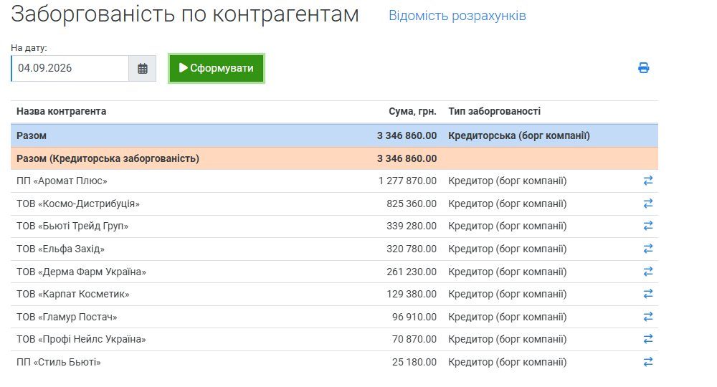Click the ПП «Стиль Бьюті» name

59,363
